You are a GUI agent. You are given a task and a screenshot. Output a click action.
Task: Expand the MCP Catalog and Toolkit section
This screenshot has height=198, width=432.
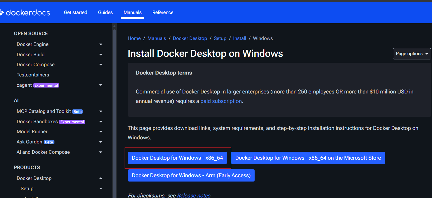101,111
